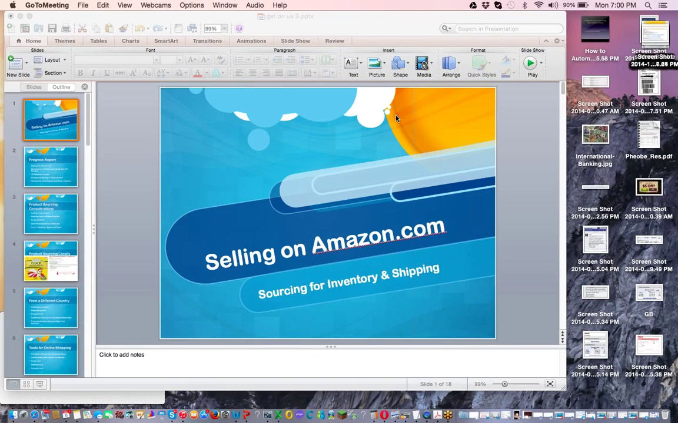This screenshot has width=678, height=423.
Task: Open the Audio menu in menu bar
Action: [x=255, y=5]
